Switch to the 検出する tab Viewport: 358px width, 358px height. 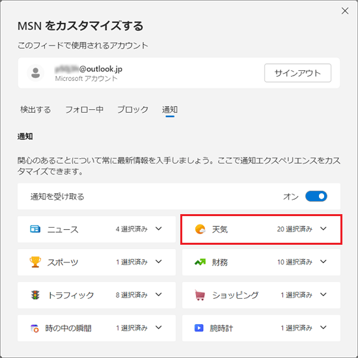pyautogui.click(x=36, y=109)
